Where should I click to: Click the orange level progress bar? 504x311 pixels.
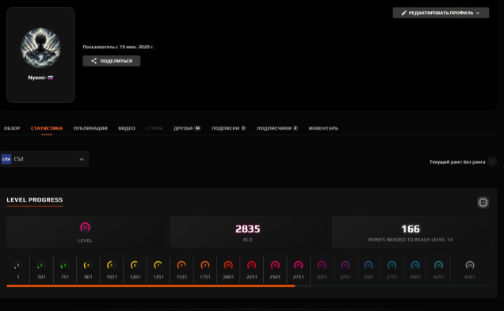tap(151, 286)
